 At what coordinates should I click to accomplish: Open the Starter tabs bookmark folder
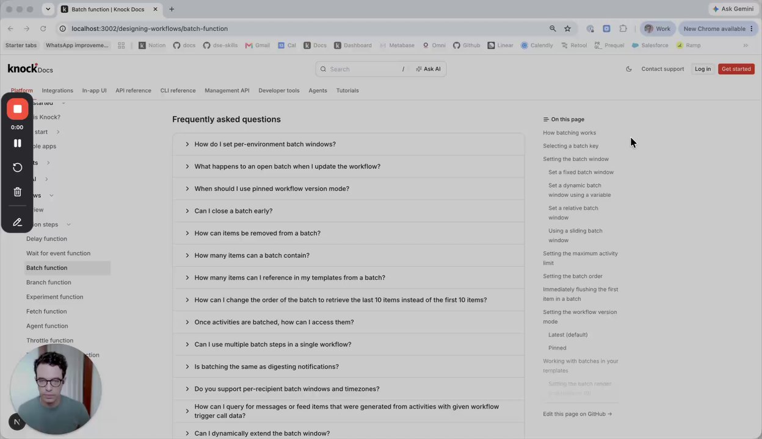21,45
